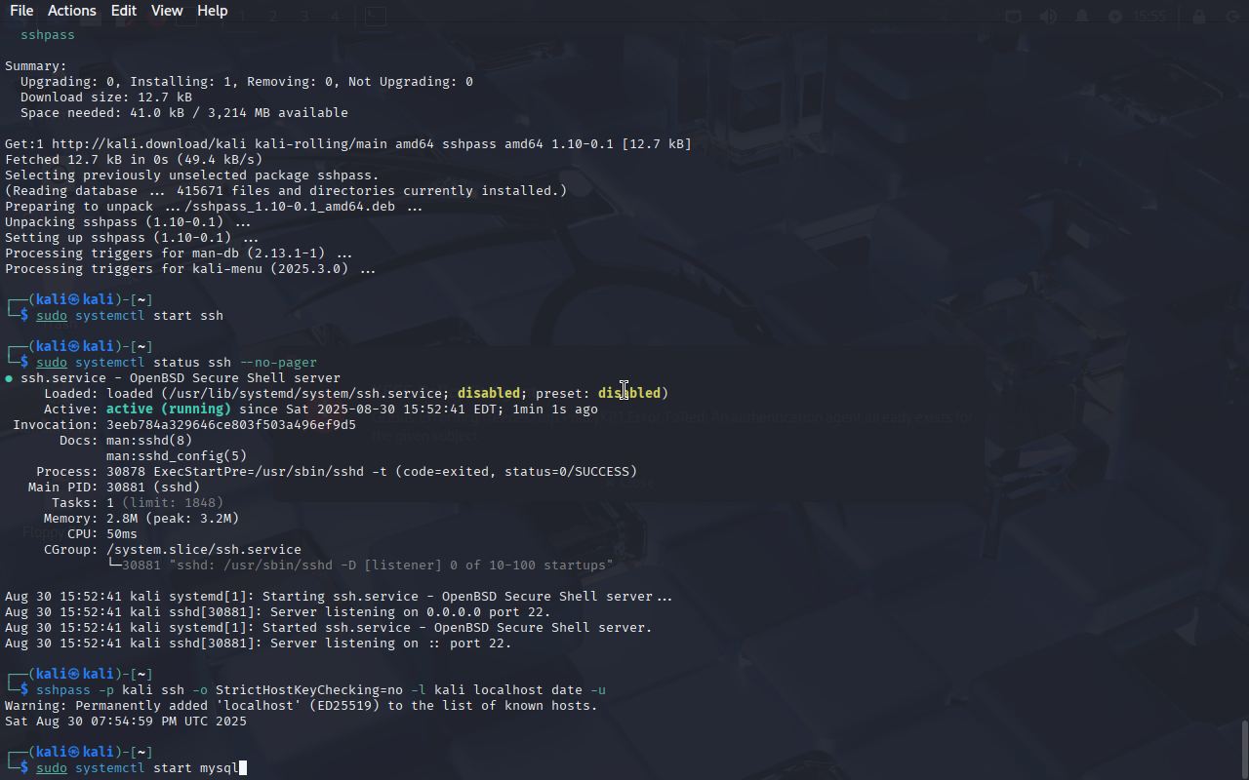This screenshot has height=780, width=1249.
Task: Click the terminal vertical scrollbar thumb
Action: pyautogui.click(x=1244, y=749)
